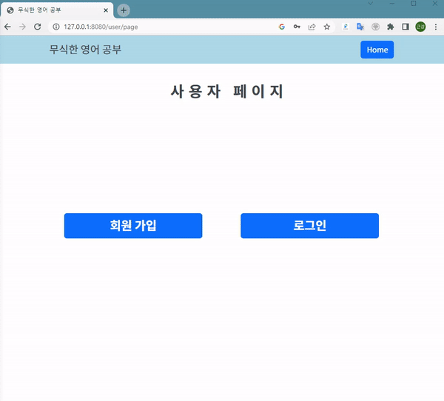This screenshot has width=444, height=401.
Task: Click the 무식한 영어 공부 brand link
Action: (x=85, y=50)
